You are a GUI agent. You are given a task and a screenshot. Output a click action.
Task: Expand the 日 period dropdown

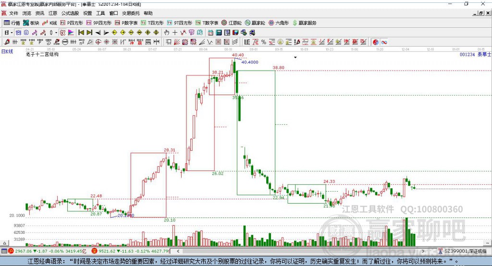tap(12, 33)
